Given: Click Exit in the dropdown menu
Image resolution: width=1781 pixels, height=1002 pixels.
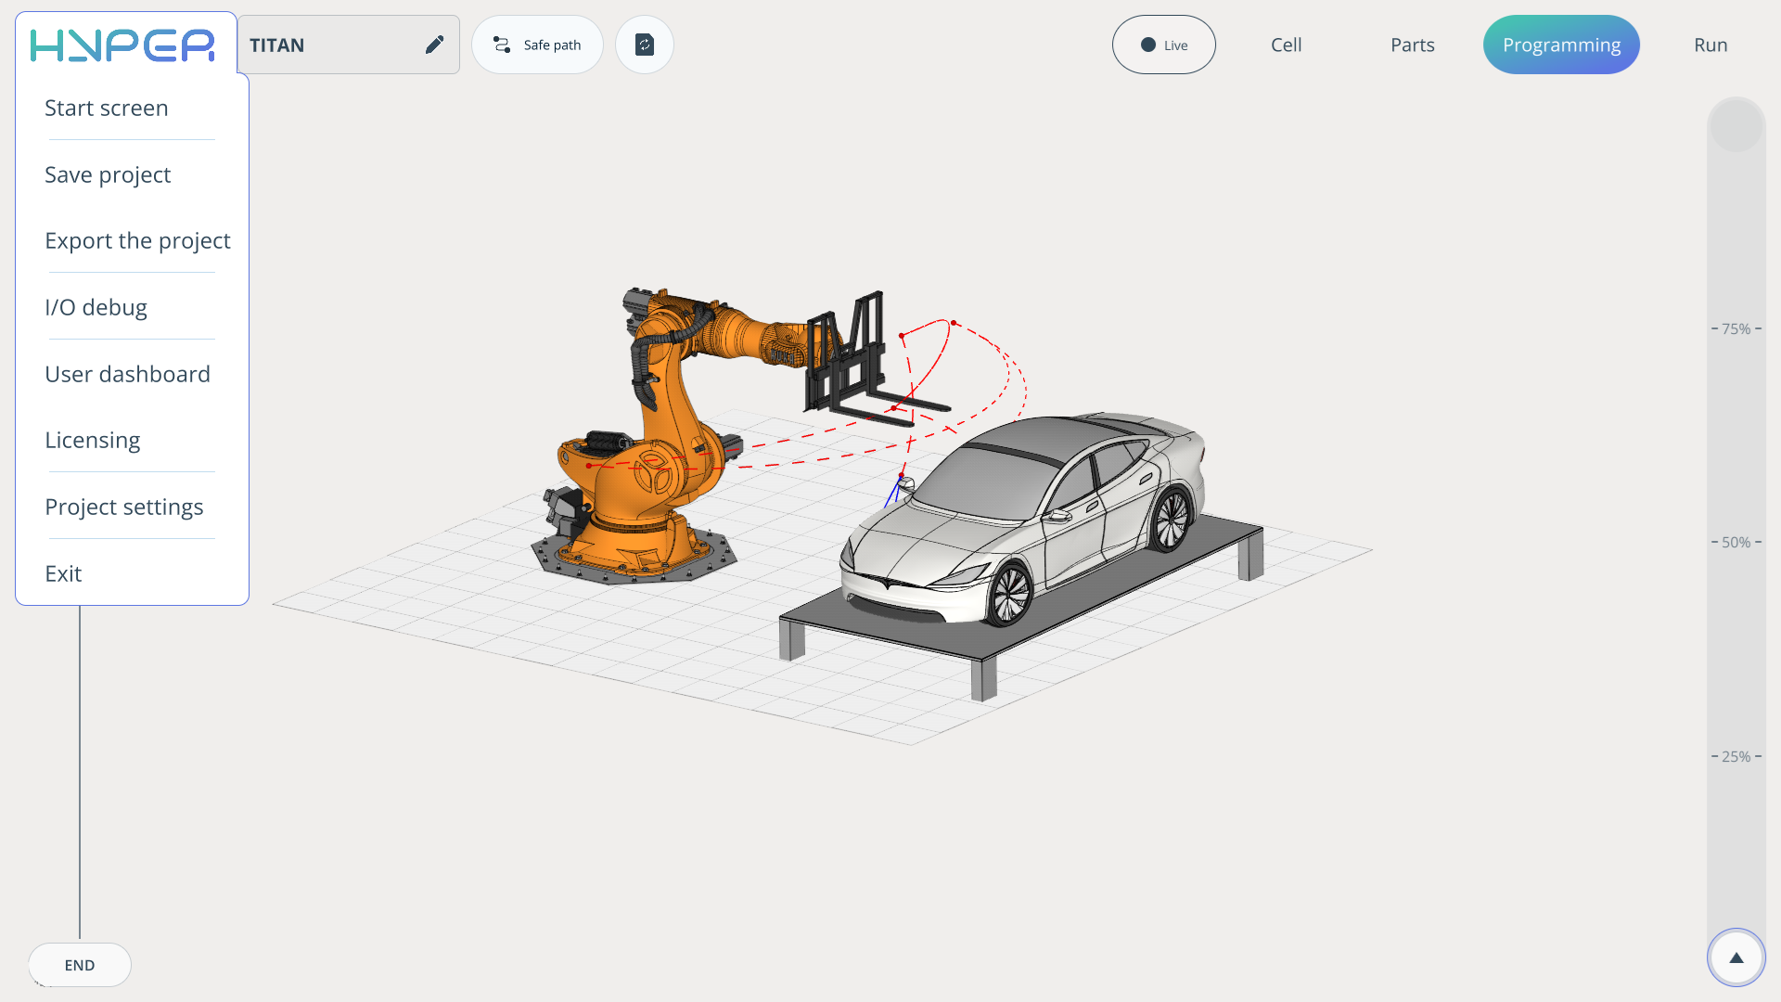Looking at the screenshot, I should coord(63,574).
